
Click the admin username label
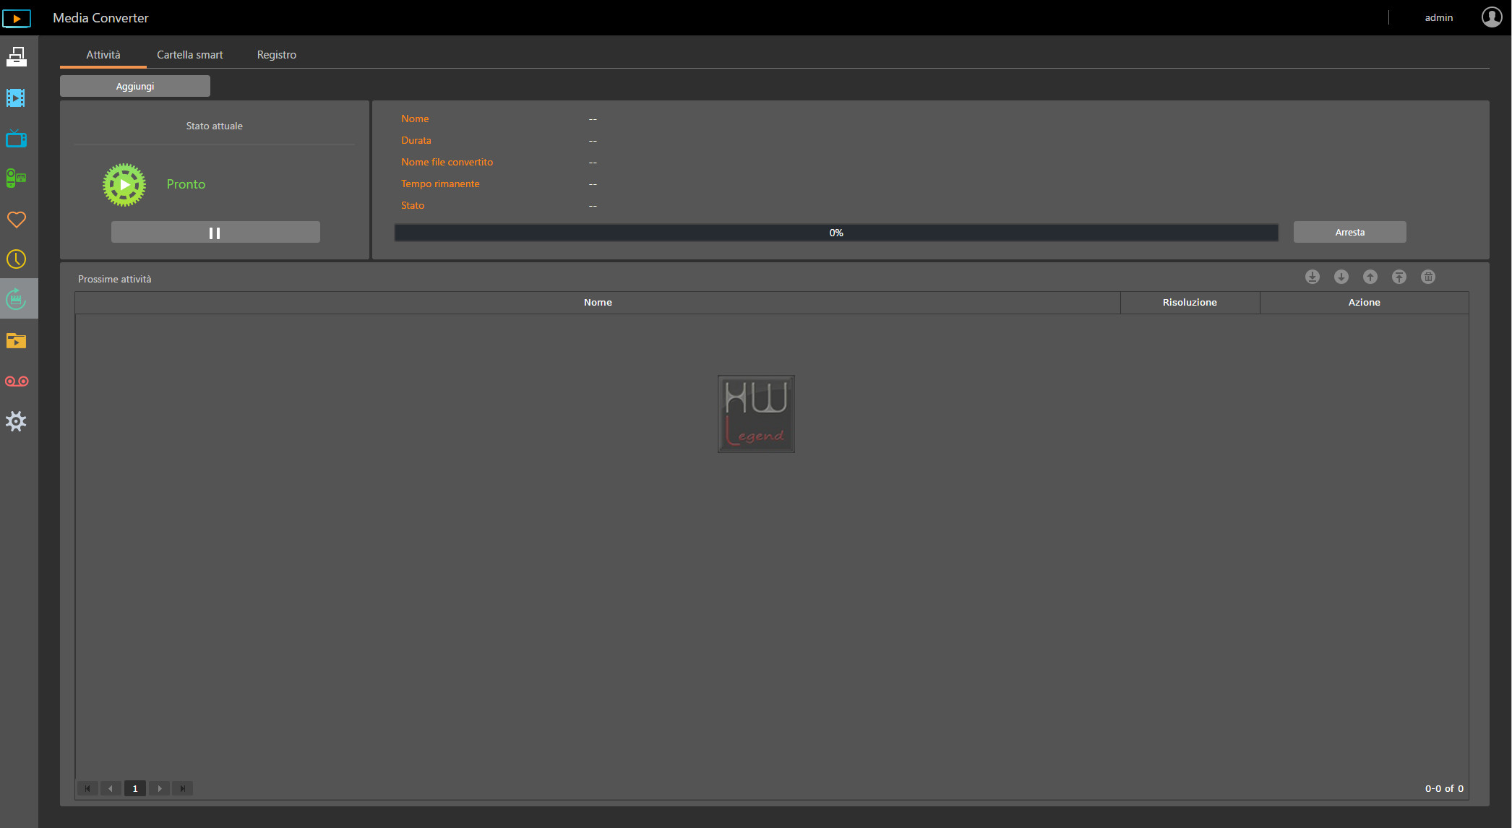[1439, 17]
